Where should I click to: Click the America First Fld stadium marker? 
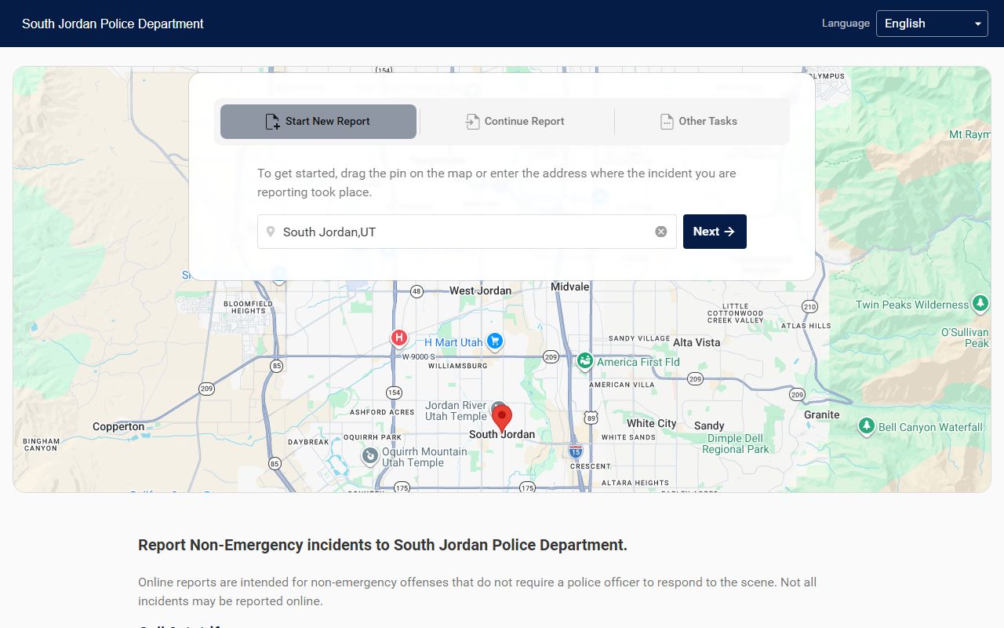(x=584, y=361)
